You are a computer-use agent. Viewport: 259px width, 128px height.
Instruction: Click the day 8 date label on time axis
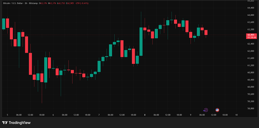click(145, 115)
